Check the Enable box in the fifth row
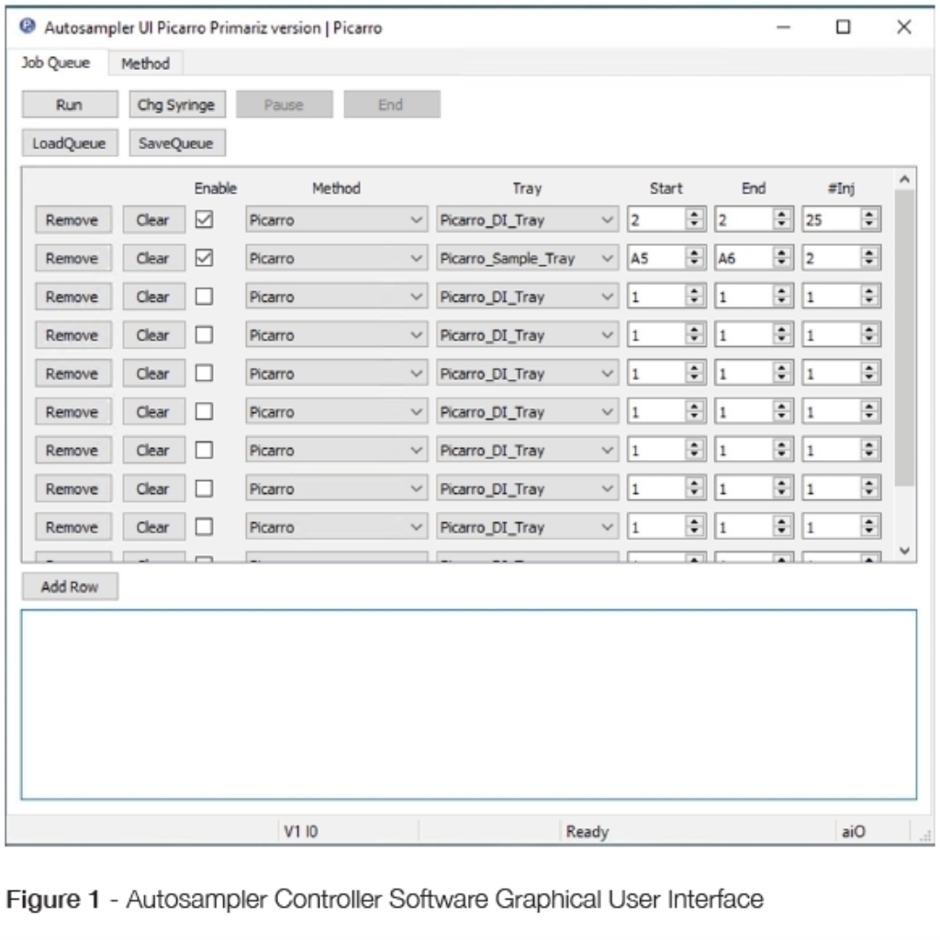Screen dimensions: 940x940 [204, 373]
